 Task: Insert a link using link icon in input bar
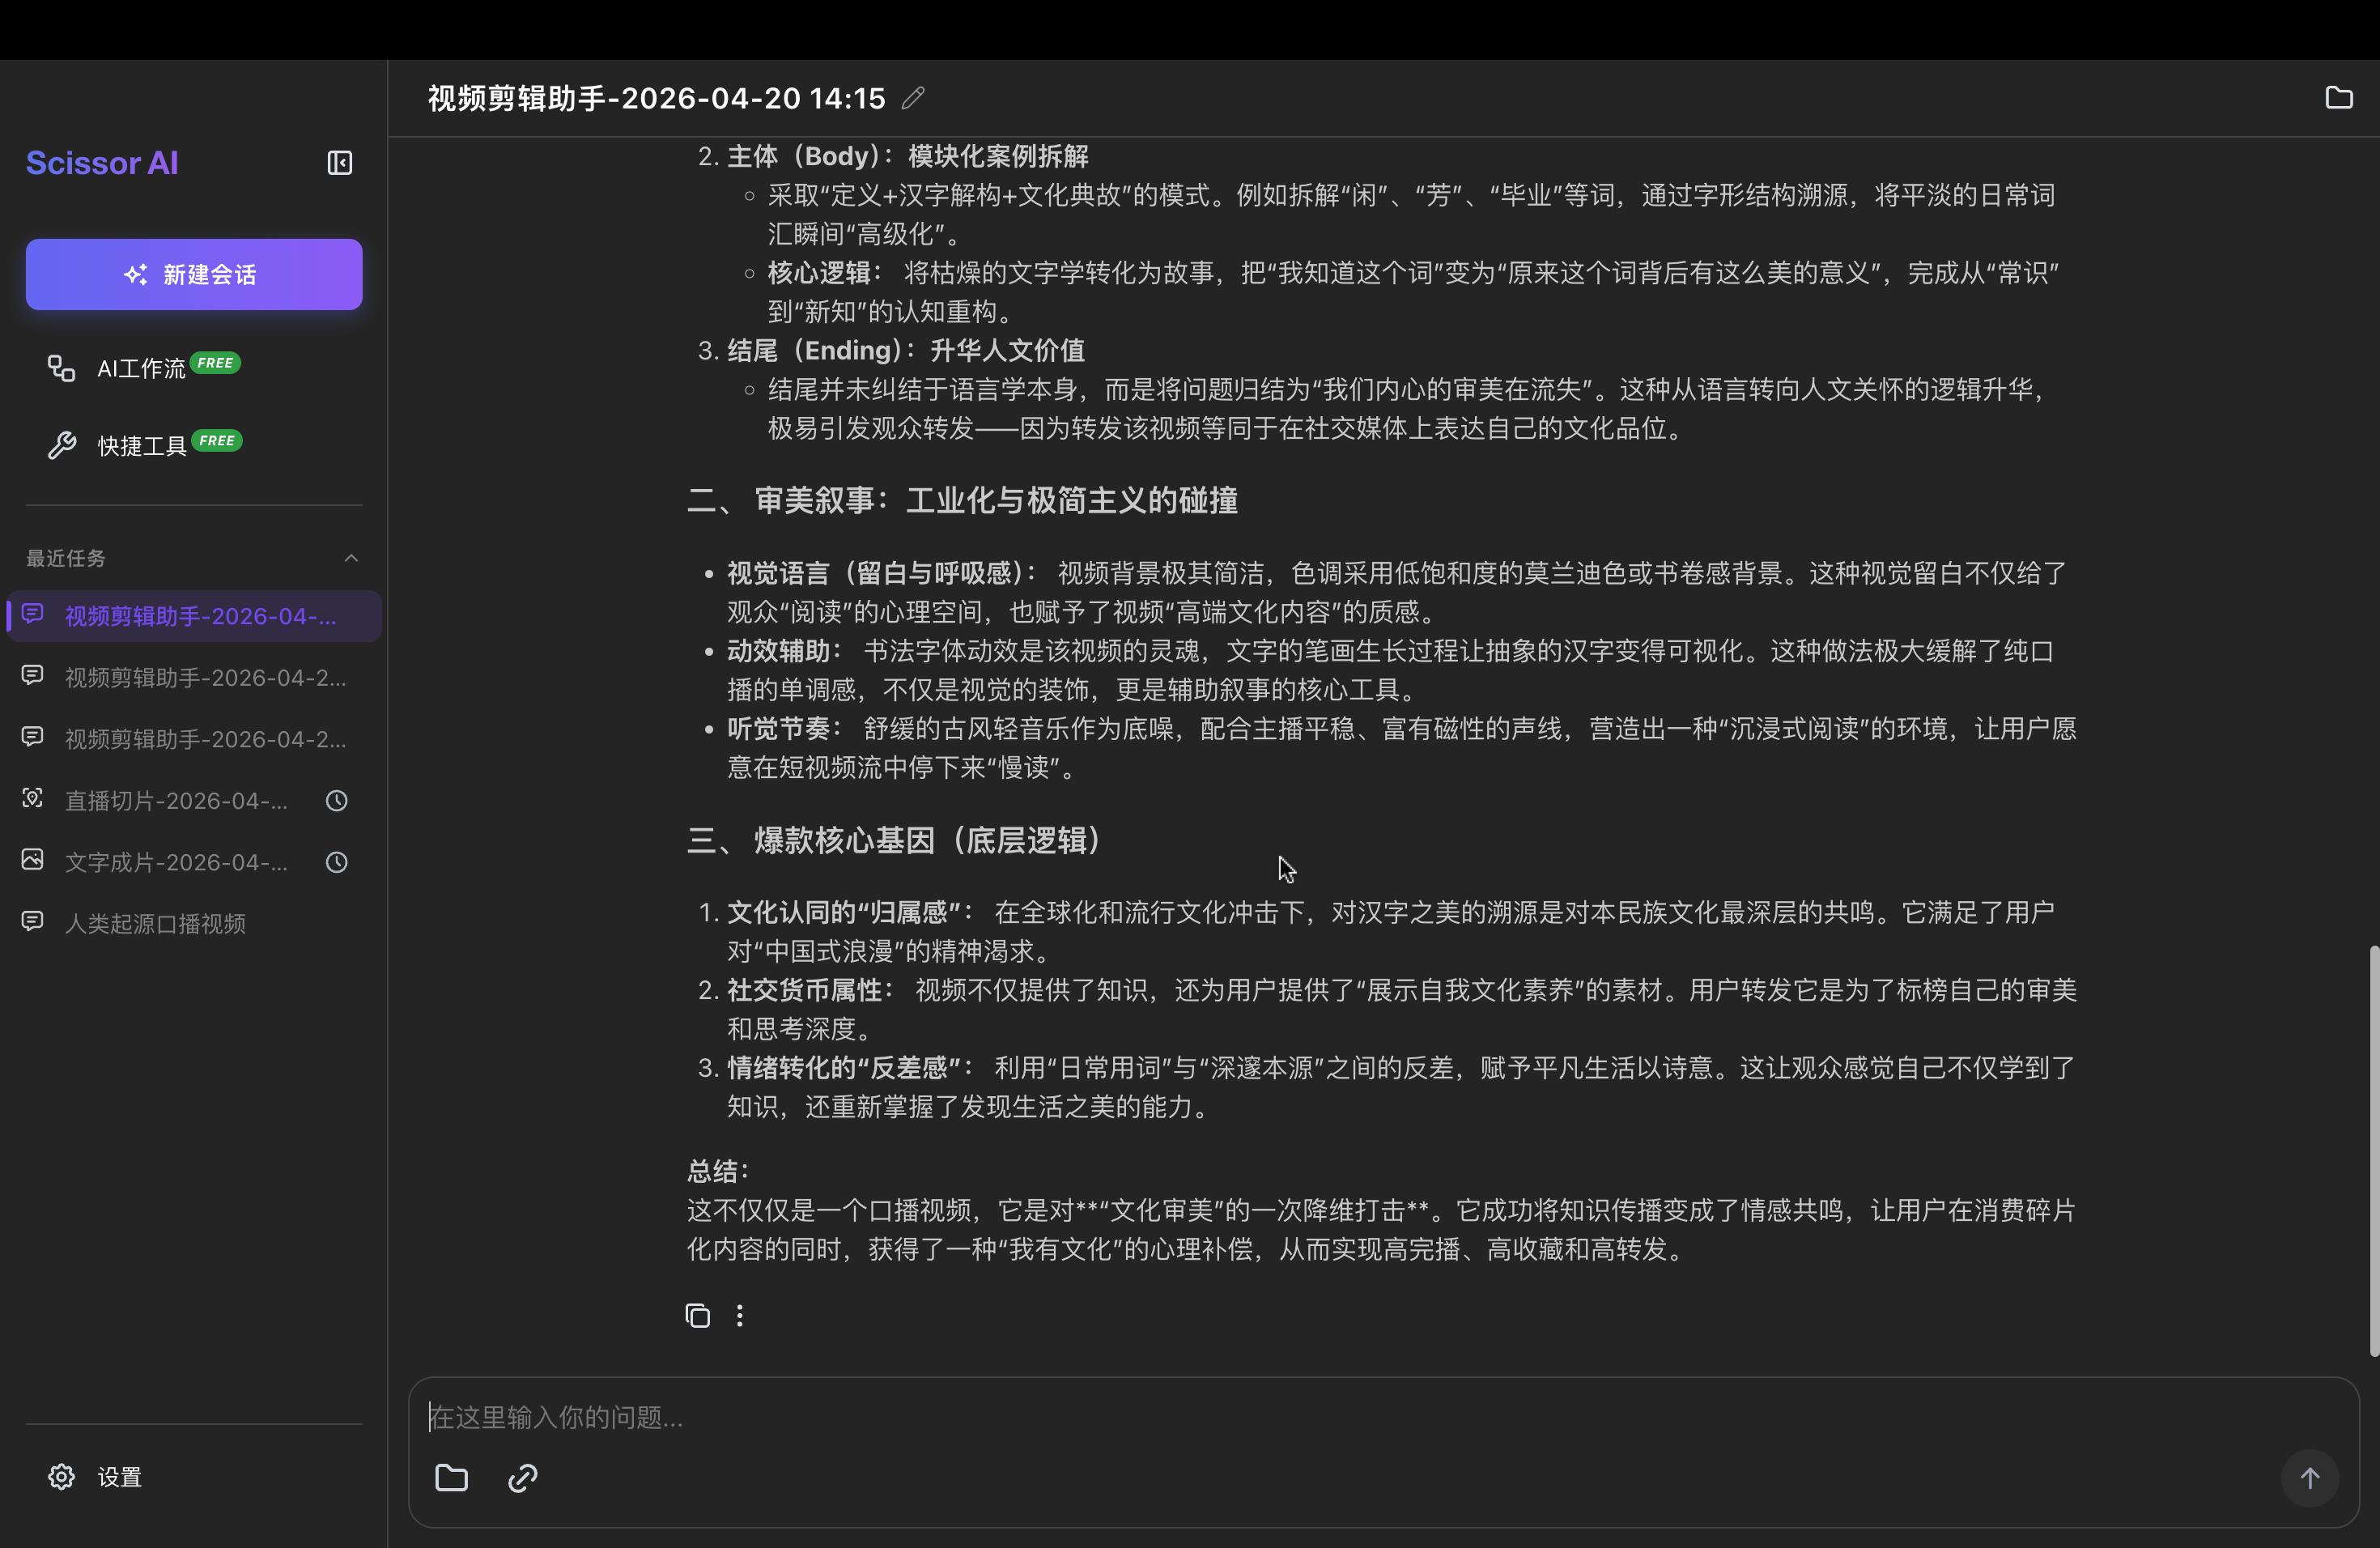pos(521,1478)
